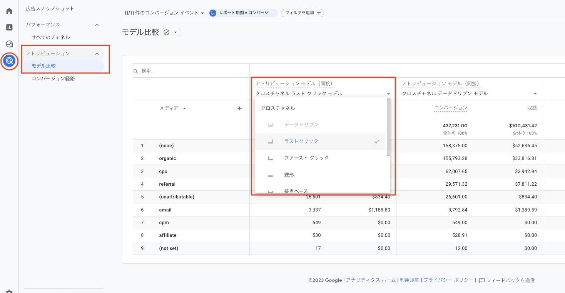565x293 pixels.
Task: Choose データドリブン from model list
Action: pyautogui.click(x=320, y=125)
